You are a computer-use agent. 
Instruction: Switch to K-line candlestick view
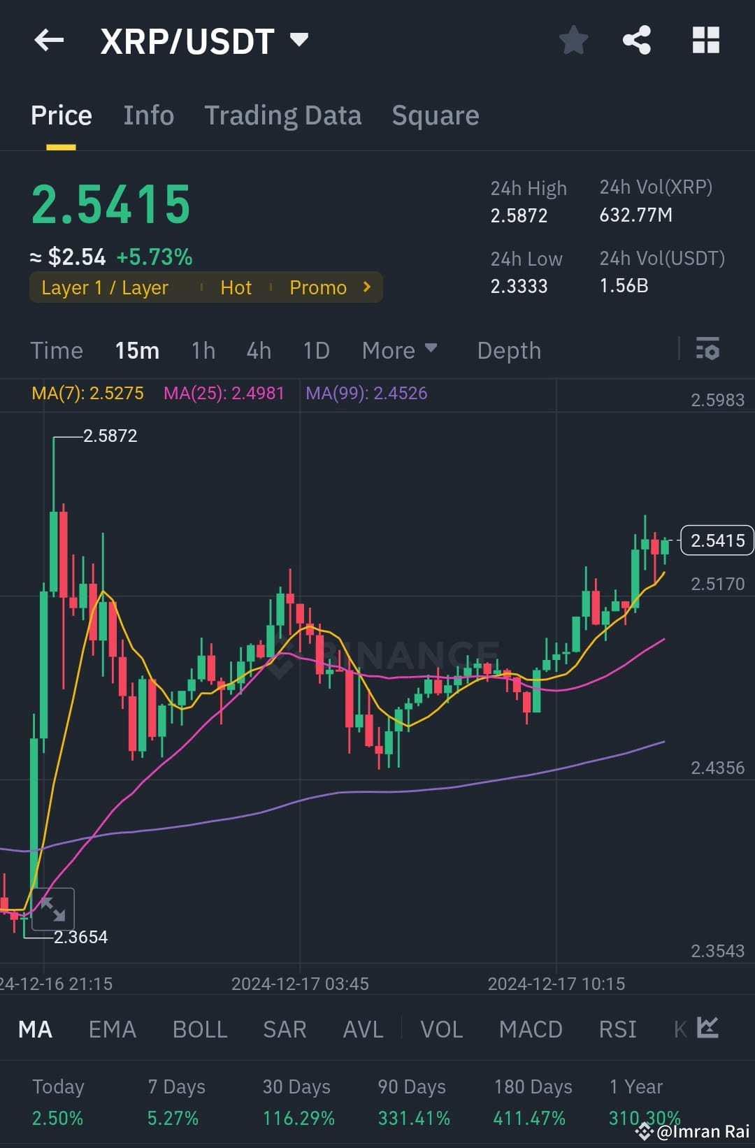click(x=677, y=1028)
